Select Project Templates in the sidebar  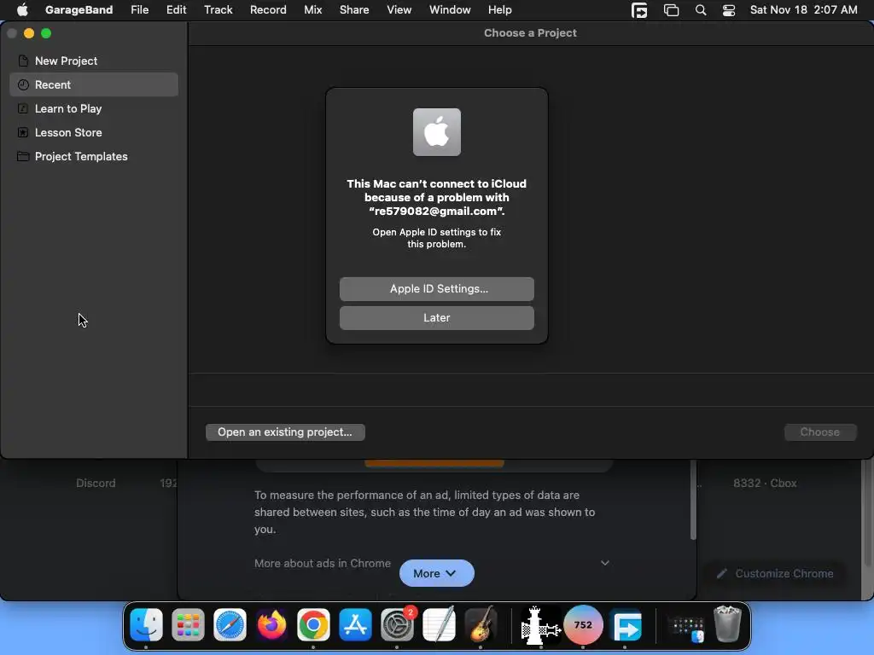point(94,157)
